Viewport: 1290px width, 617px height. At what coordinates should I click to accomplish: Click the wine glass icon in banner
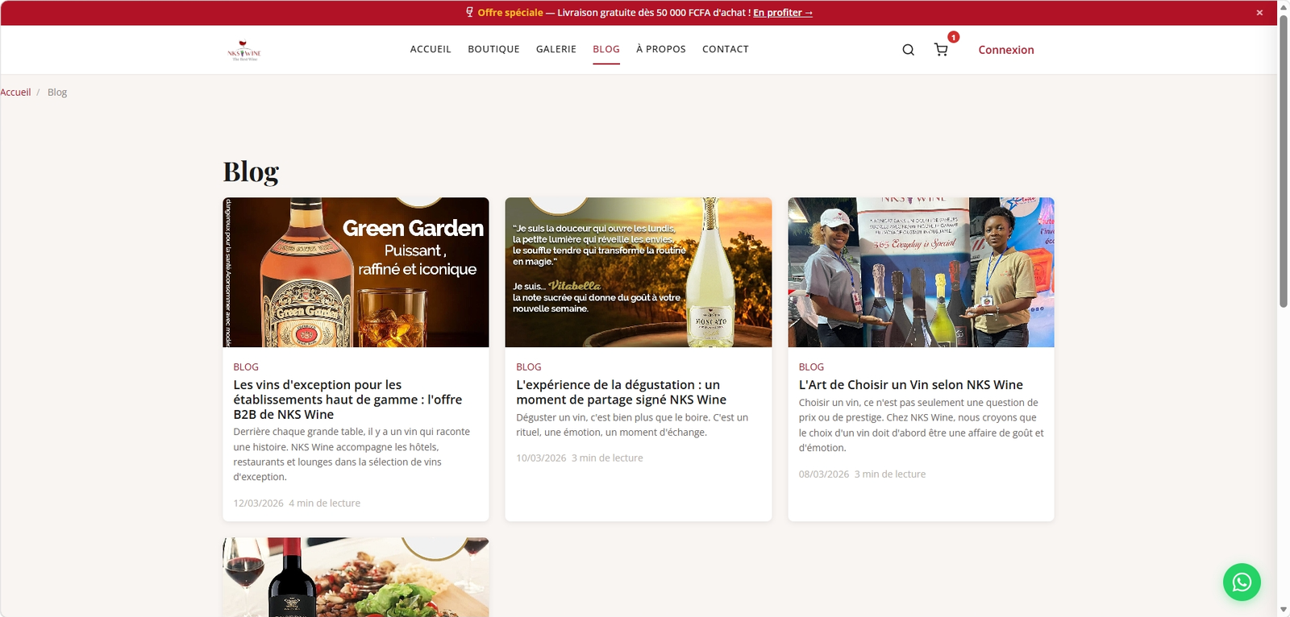point(469,12)
